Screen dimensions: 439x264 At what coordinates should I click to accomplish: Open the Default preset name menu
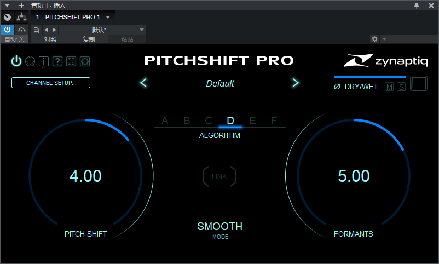tap(220, 83)
